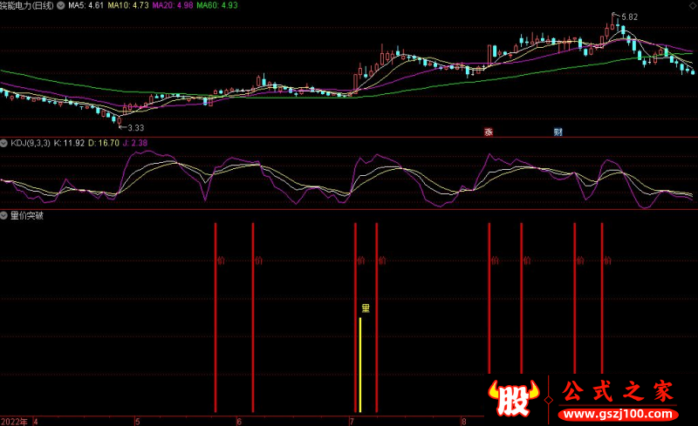Select the MA5: 4.61 value
The height and width of the screenshot is (426, 698).
pos(86,6)
